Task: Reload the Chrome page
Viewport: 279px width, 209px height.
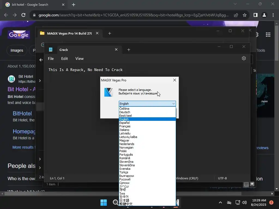Action: point(23,15)
